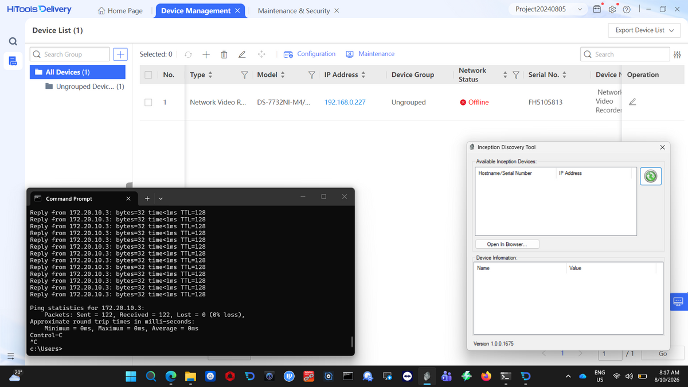Click the add device plus icon
688x387 pixels.
click(x=206, y=54)
